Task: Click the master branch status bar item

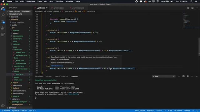Action: [x=6, y=111]
